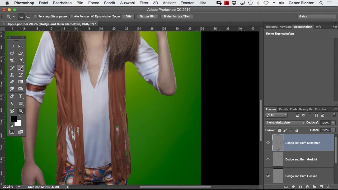Select the Brush tool

[21, 68]
